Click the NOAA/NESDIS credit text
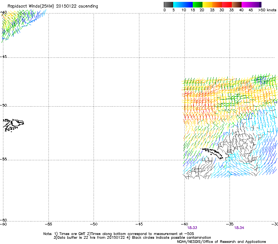Image resolution: width=278 pixels, height=244 pixels. (x=221, y=242)
